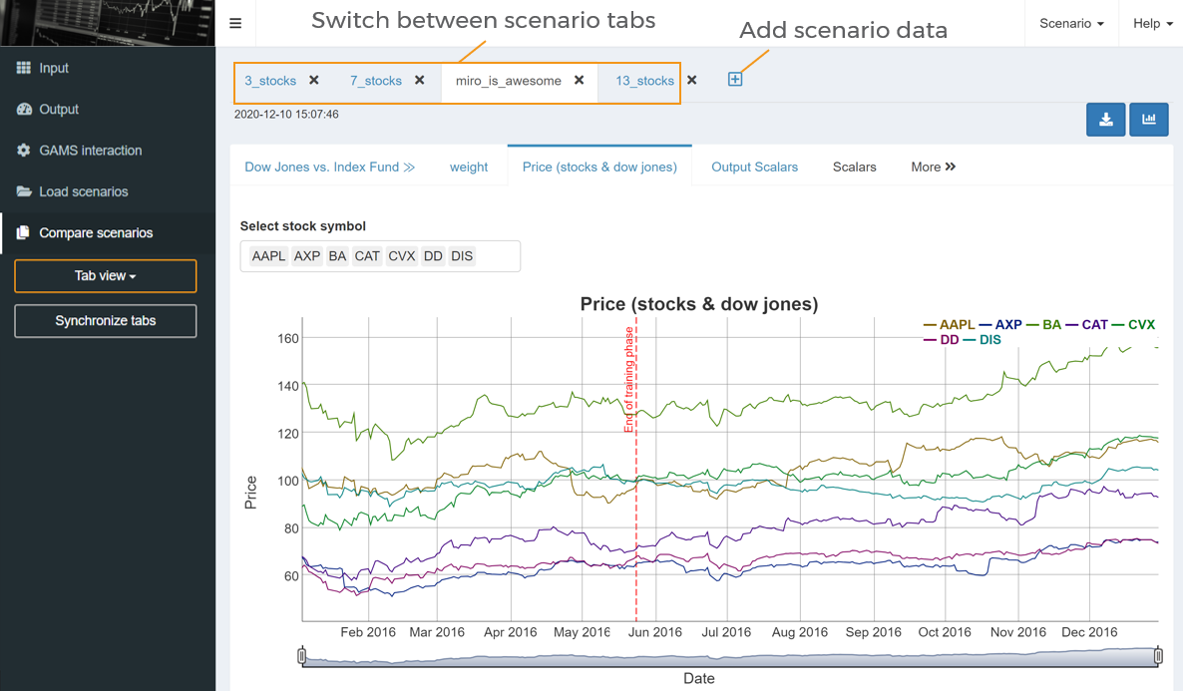Click the BA stock symbol tag
Viewport: 1183px width, 691px height.
[x=337, y=256]
